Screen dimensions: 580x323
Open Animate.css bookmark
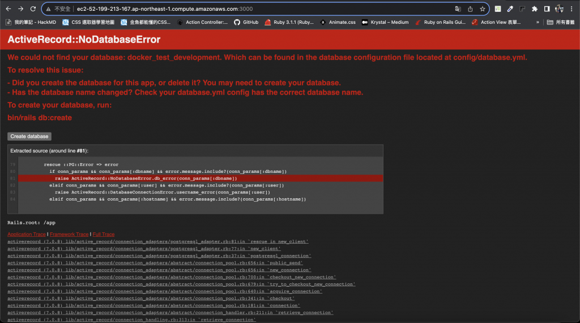tap(338, 22)
